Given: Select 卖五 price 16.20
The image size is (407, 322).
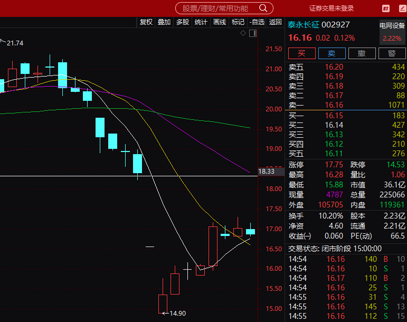Looking at the screenshot, I should coord(334,67).
